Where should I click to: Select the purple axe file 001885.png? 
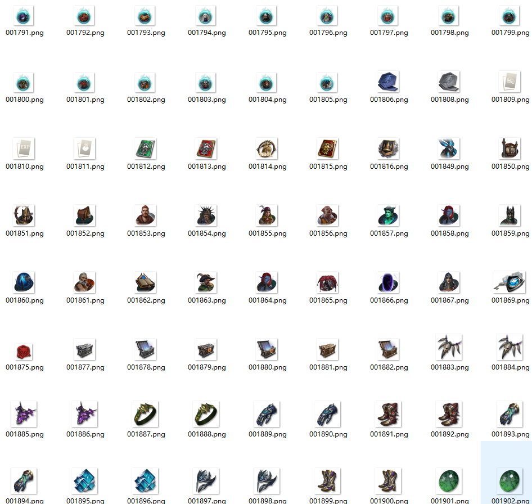tap(23, 416)
